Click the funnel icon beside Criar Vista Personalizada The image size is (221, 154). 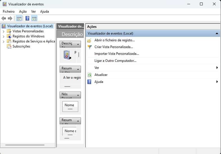tap(90, 47)
